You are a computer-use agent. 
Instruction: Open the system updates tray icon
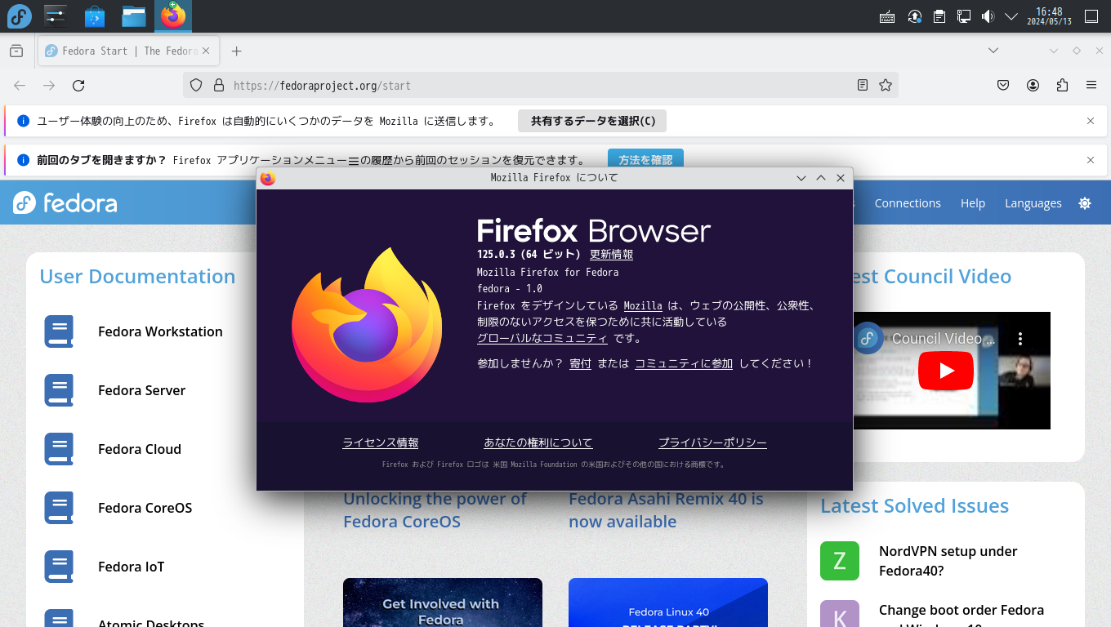pos(915,16)
